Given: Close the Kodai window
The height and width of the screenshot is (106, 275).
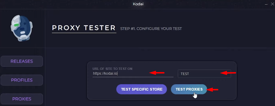Looking at the screenshot, I should (272, 4).
